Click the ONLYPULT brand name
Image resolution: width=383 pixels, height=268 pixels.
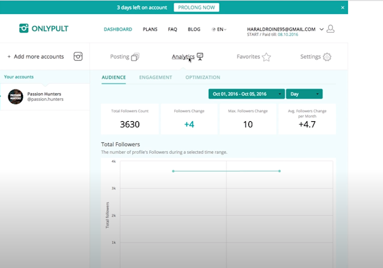pyautogui.click(x=50, y=29)
